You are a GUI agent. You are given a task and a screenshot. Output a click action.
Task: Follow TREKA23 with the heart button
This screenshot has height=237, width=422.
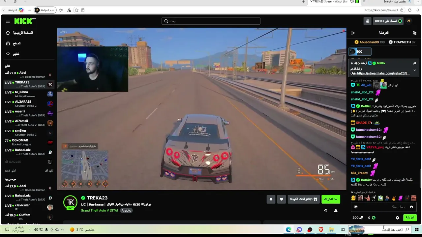(282, 199)
